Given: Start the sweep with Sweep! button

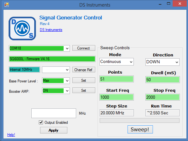Looking at the screenshot, I should (x=139, y=129).
